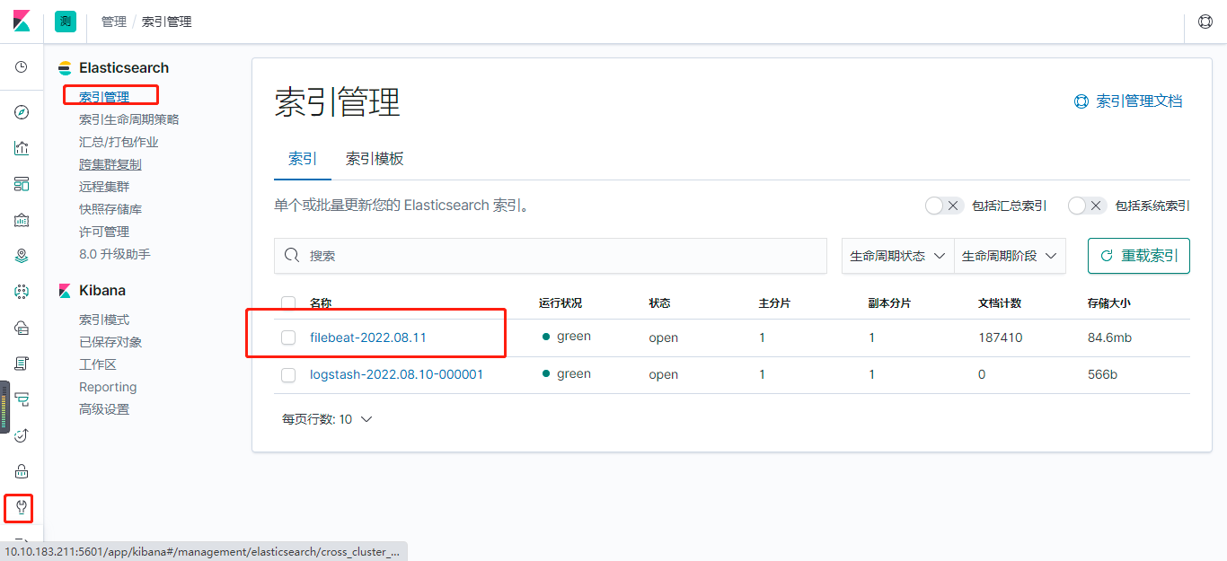Click the Elasticsearch logo in side panel
This screenshot has width=1227, height=561.
(x=65, y=68)
